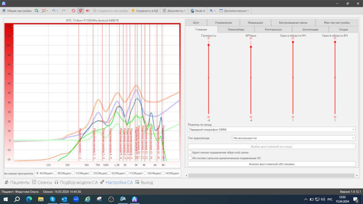Screen dimensions: 363x204
Task: Expand the wrench tools dropdown arrow
Action: tap(214, 11)
